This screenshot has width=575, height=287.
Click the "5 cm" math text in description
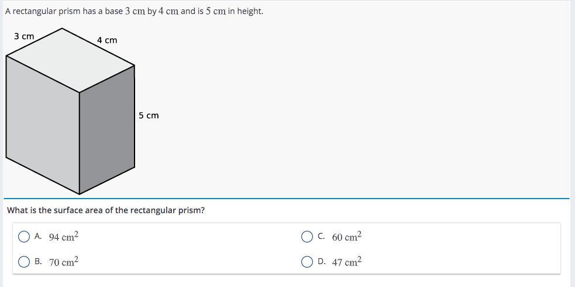(x=216, y=11)
